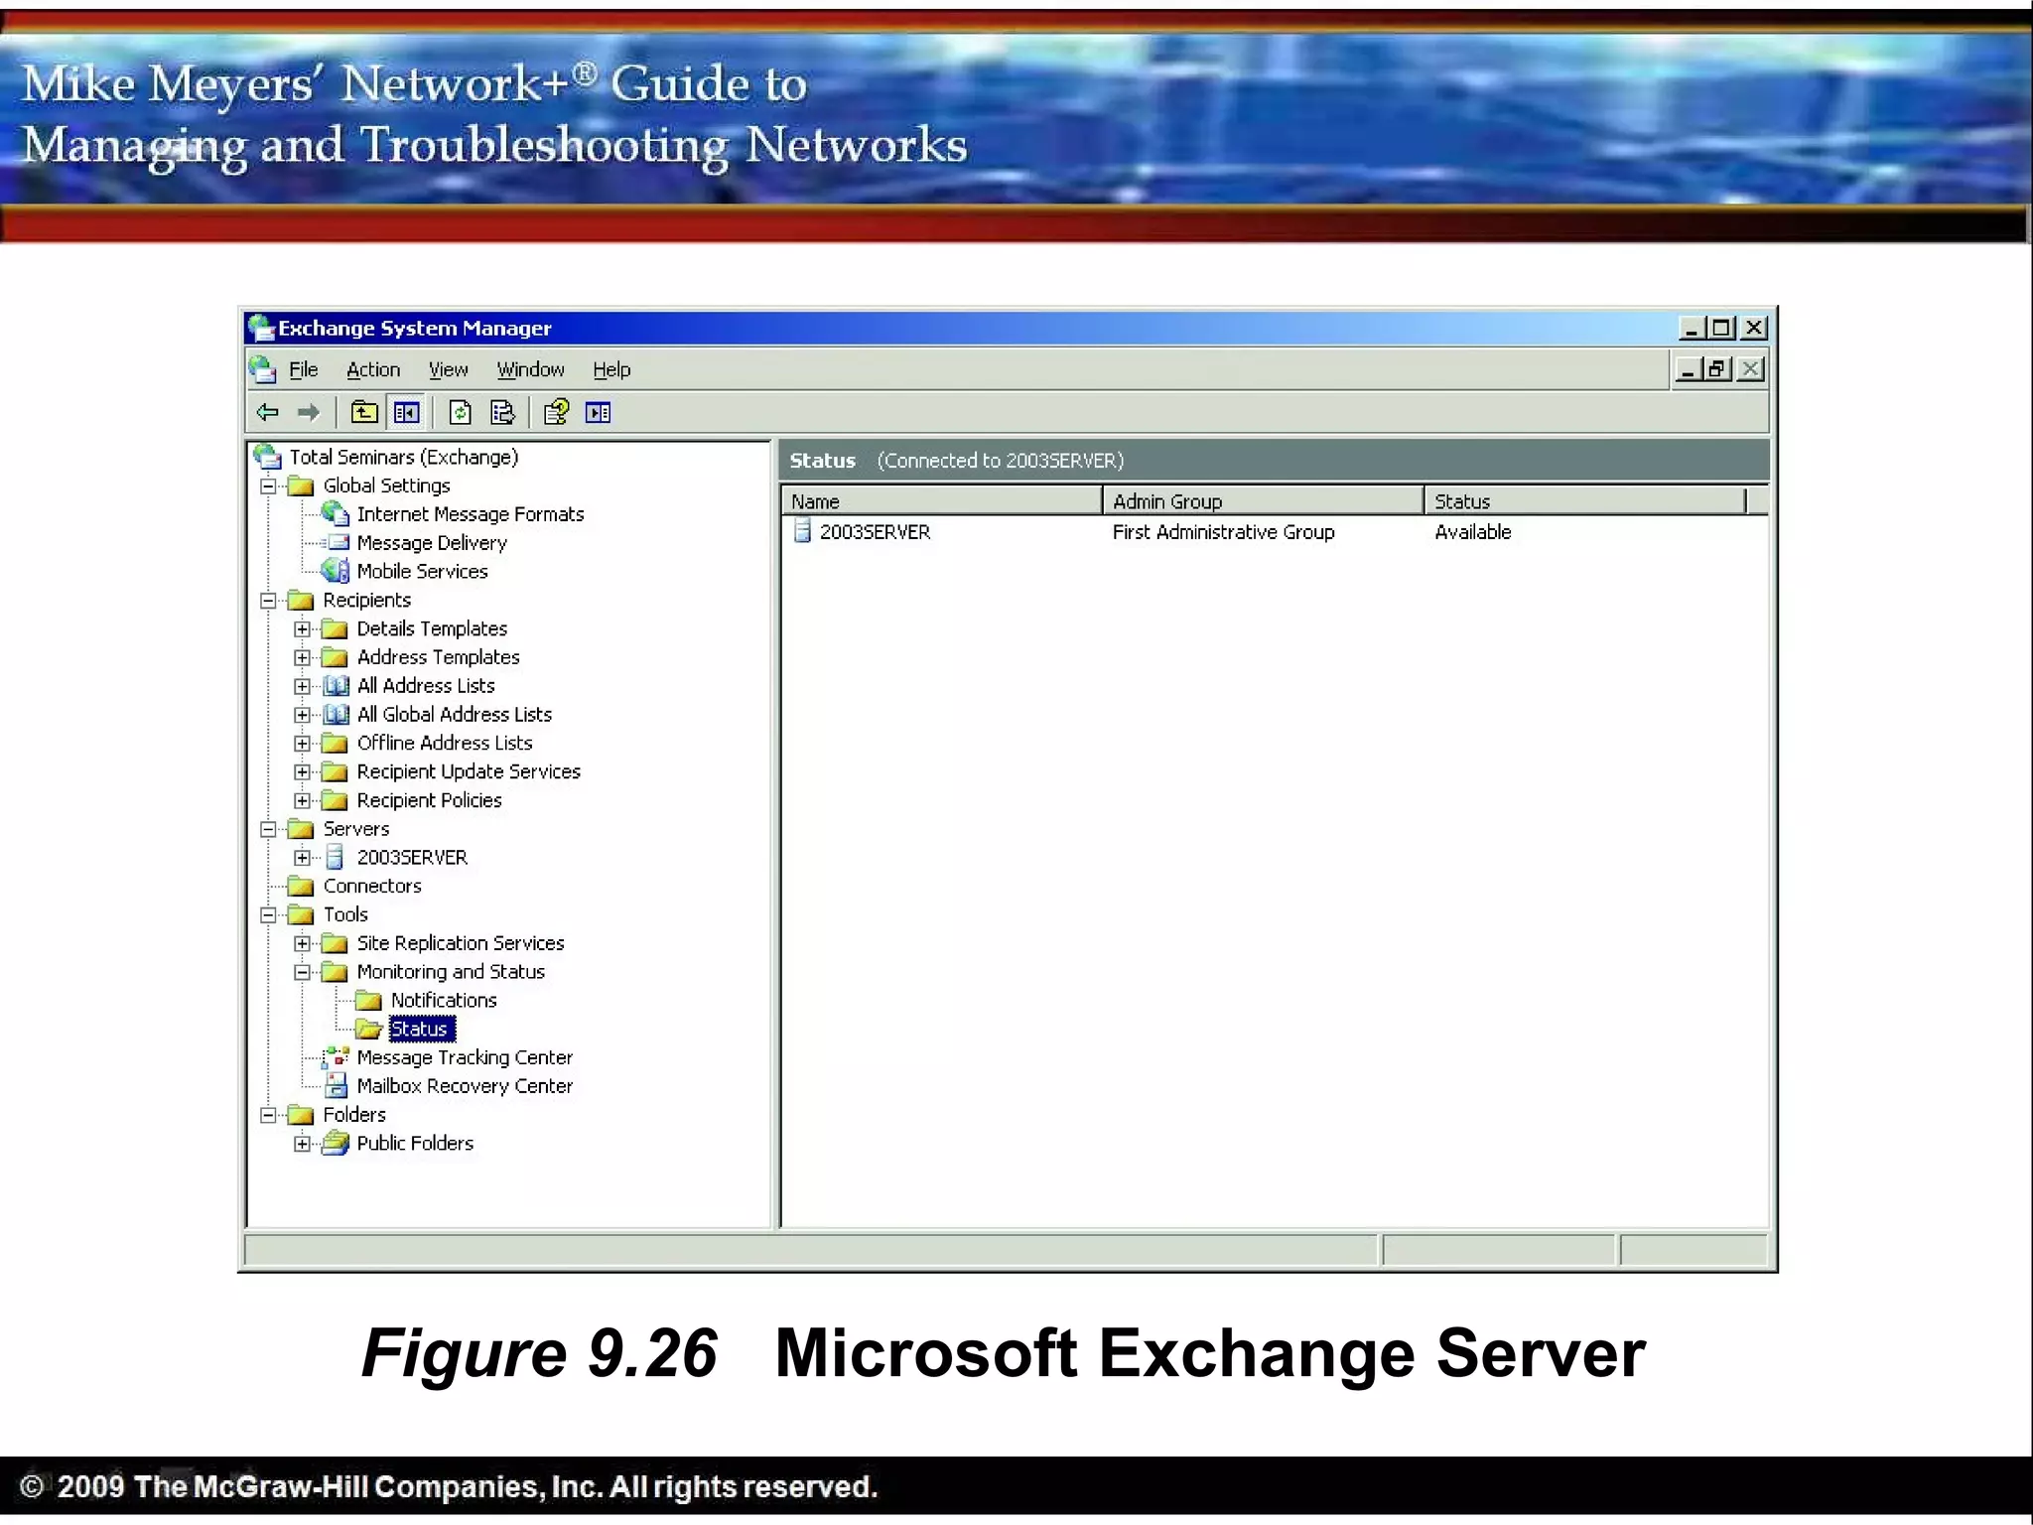Viewport: 2033px width, 1525px height.
Task: Select the Mailbox Recovery Center icon
Action: [337, 1085]
